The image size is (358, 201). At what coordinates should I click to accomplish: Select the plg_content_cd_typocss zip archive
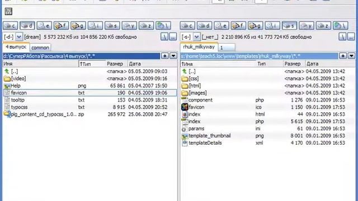coord(89,114)
